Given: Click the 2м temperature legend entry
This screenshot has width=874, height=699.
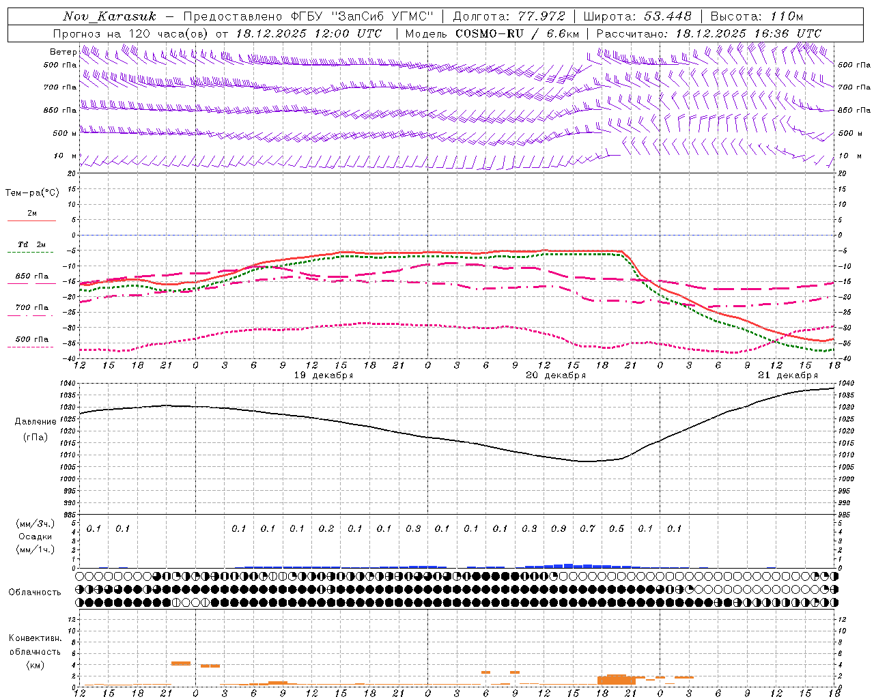Looking at the screenshot, I should coord(31,214).
